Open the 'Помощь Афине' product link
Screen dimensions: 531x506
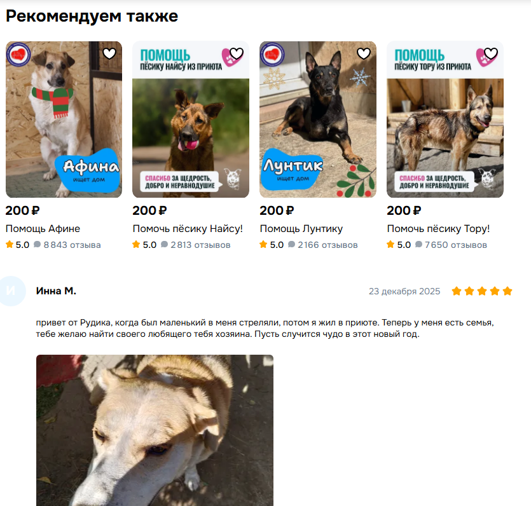pos(43,229)
